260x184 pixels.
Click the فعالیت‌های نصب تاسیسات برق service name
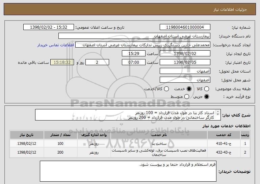(159, 153)
